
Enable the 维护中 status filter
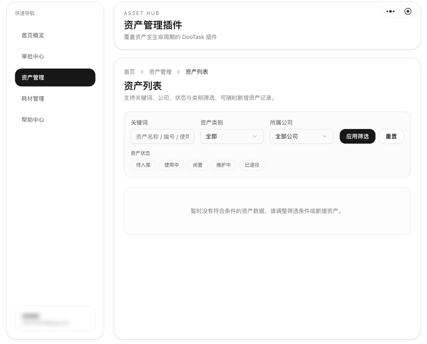coord(224,165)
